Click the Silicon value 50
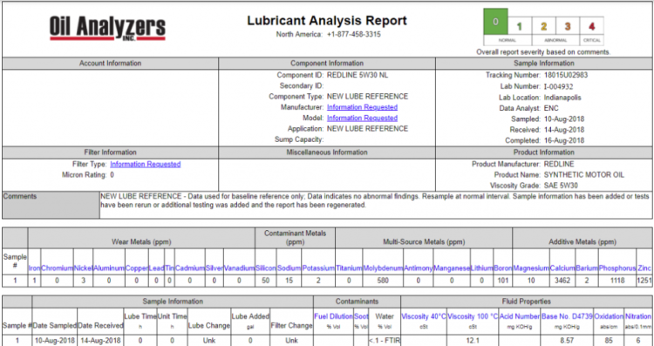The width and height of the screenshot is (654, 346). (266, 281)
